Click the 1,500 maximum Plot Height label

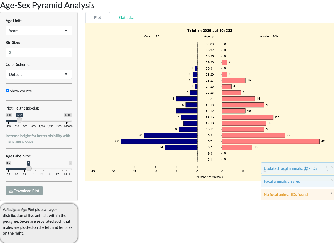(x=68, y=115)
